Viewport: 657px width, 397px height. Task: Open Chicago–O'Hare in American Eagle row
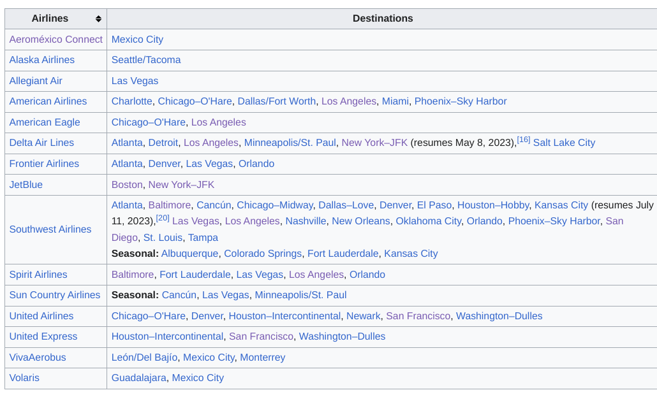coord(149,122)
